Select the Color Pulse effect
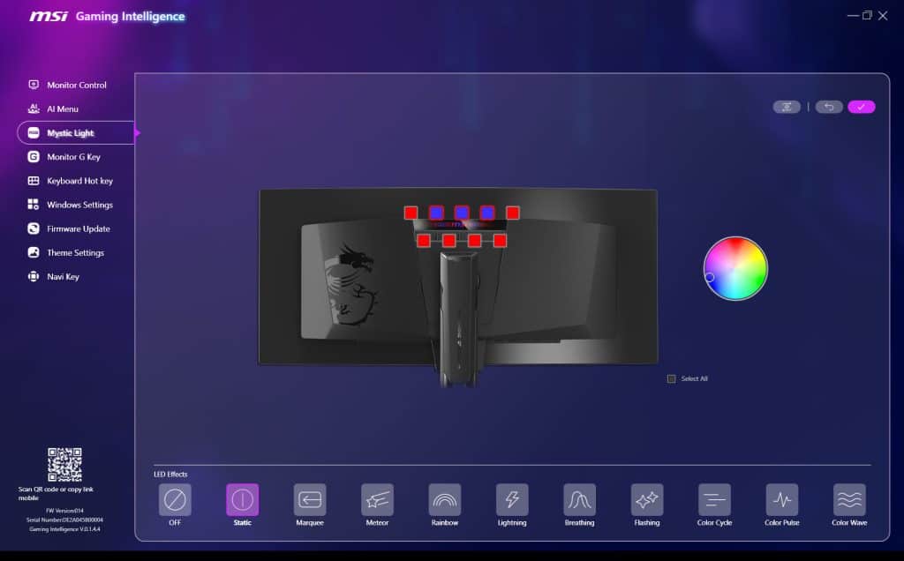The image size is (904, 561). coord(780,500)
